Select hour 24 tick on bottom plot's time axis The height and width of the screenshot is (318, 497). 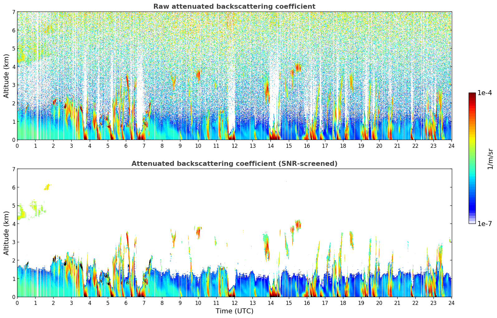coord(451,303)
